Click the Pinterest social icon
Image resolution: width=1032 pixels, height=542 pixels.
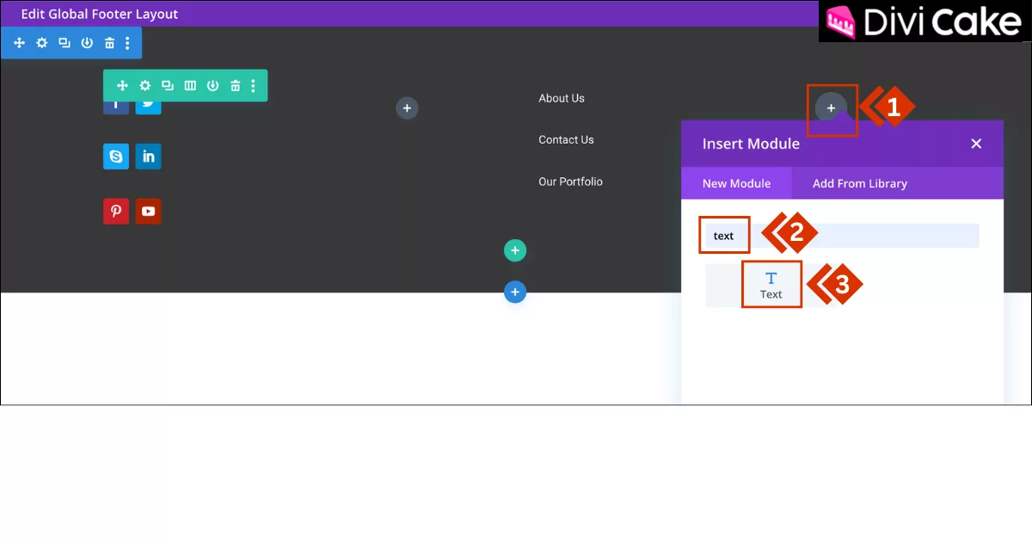(116, 211)
